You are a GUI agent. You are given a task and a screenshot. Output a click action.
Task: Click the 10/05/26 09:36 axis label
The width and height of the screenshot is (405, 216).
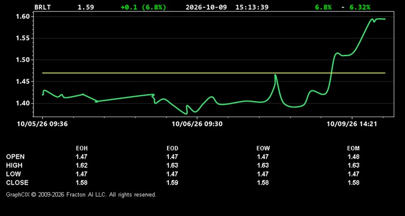[x=42, y=124]
